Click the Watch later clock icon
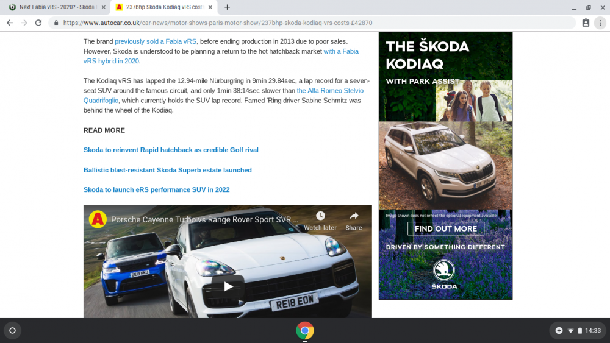The height and width of the screenshot is (343, 610). coord(320,216)
